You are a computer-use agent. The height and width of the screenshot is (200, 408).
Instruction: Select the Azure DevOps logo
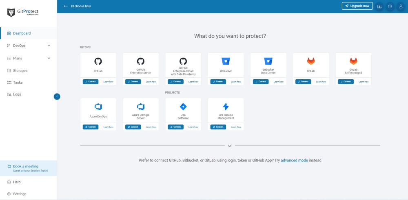tap(98, 107)
